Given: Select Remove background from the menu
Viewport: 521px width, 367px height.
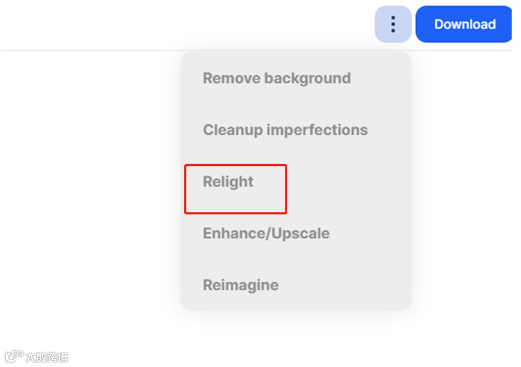Looking at the screenshot, I should 276,78.
